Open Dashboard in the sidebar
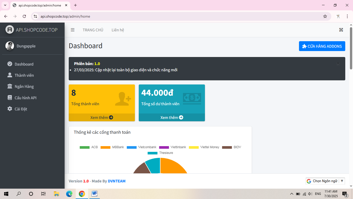The height and width of the screenshot is (199, 353). coord(32,64)
